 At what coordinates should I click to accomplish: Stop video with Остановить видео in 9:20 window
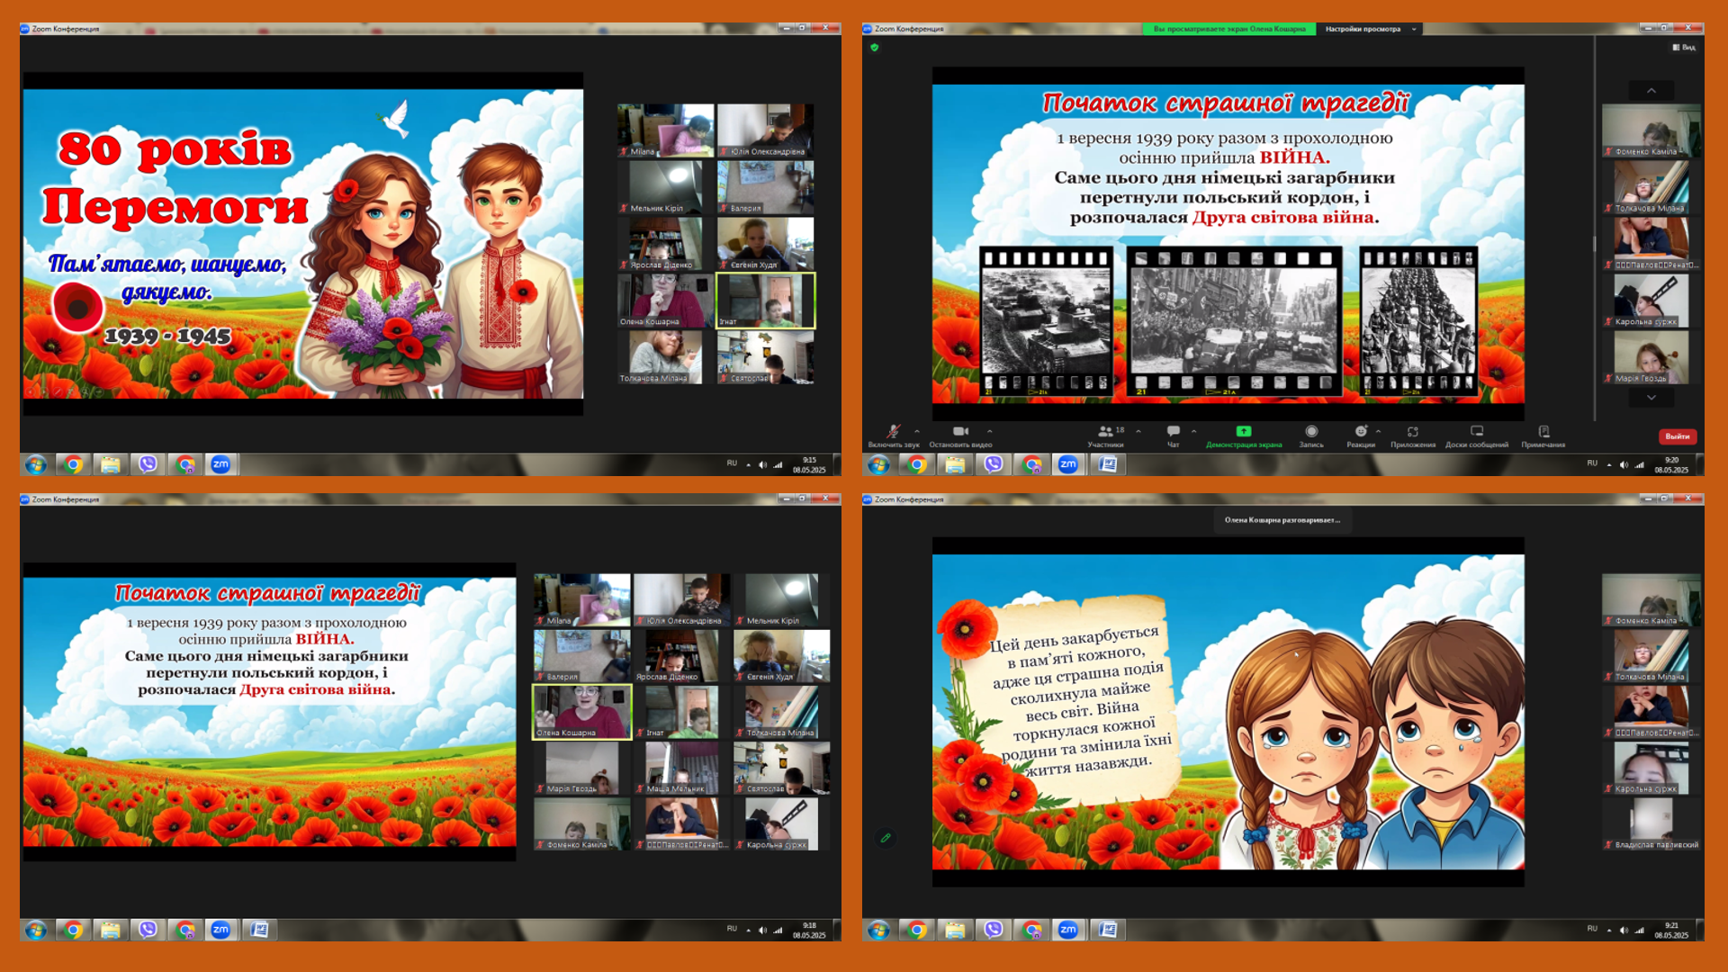(x=960, y=436)
